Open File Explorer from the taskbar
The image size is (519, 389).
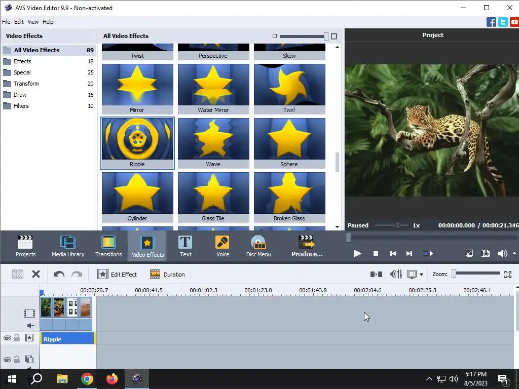62,379
